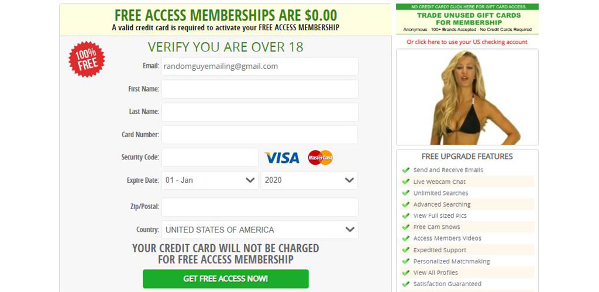Open the expiry year dropdown
The height and width of the screenshot is (292, 599).
(x=309, y=180)
